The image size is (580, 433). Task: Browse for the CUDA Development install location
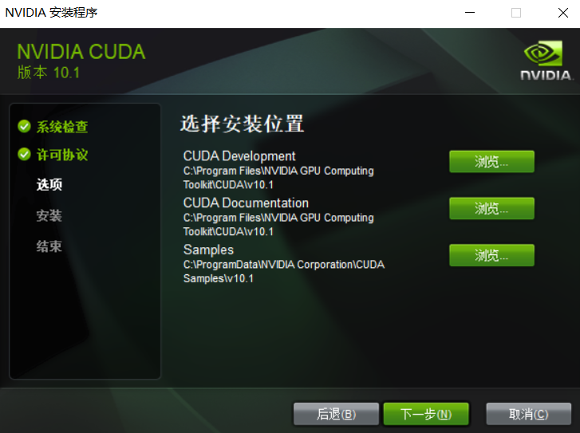pyautogui.click(x=491, y=162)
